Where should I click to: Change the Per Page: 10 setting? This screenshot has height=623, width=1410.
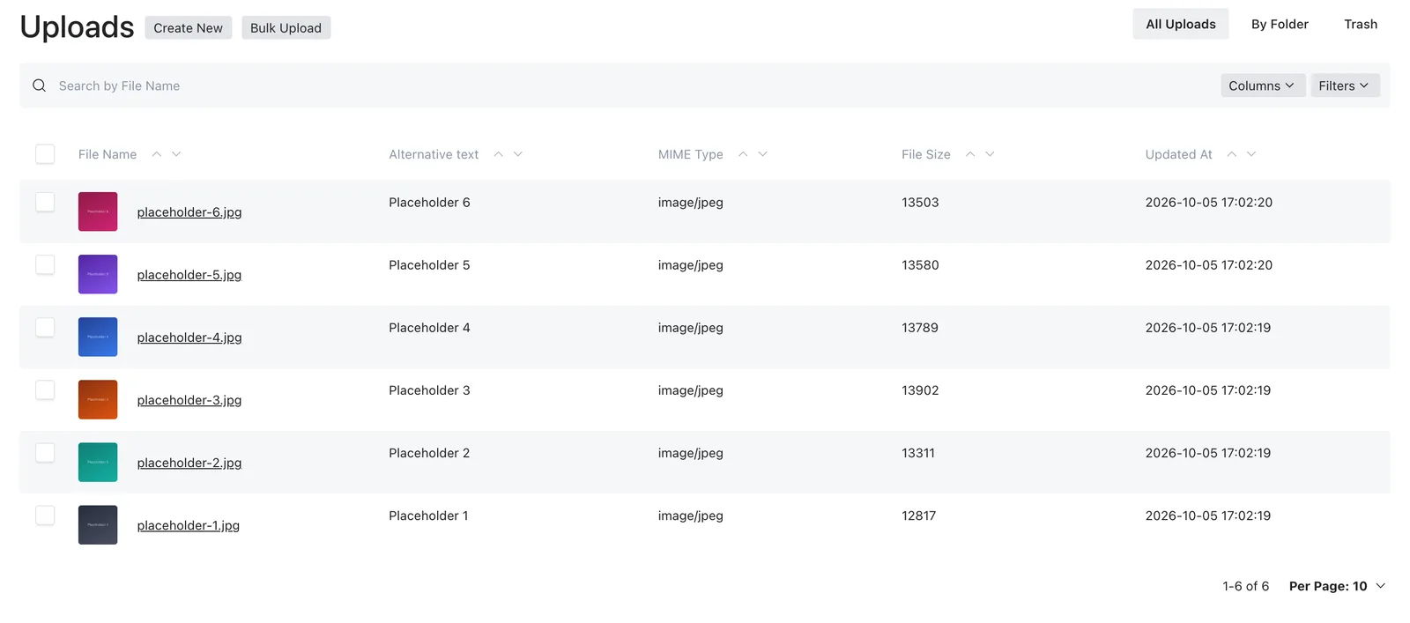[1337, 586]
